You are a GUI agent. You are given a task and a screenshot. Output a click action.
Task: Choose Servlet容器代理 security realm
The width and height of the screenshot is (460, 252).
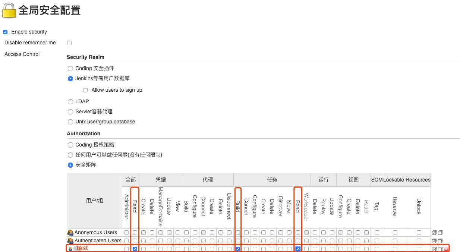(x=70, y=112)
